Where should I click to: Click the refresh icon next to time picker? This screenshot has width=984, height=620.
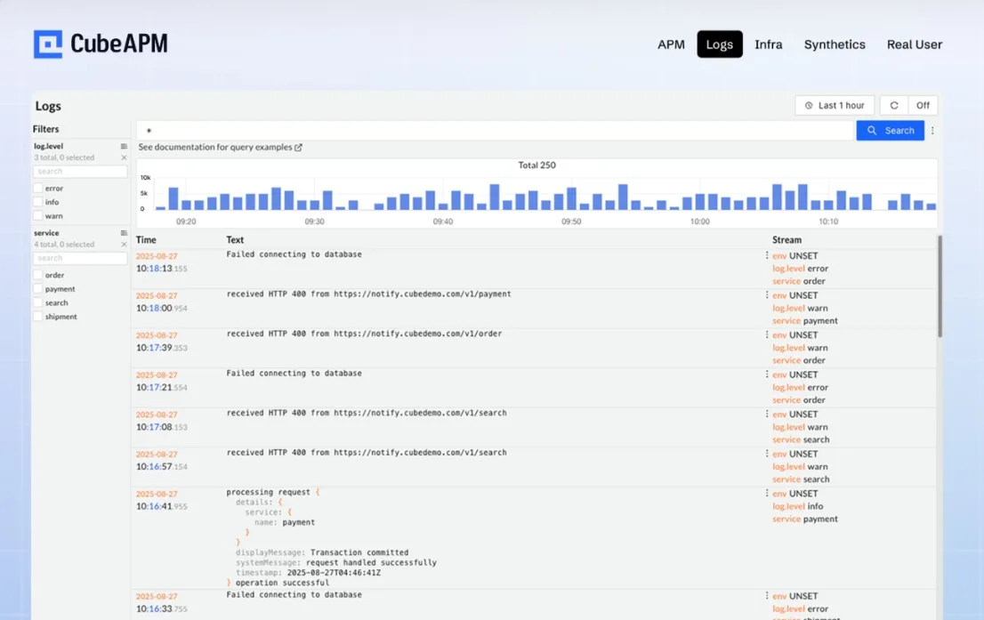coord(893,105)
